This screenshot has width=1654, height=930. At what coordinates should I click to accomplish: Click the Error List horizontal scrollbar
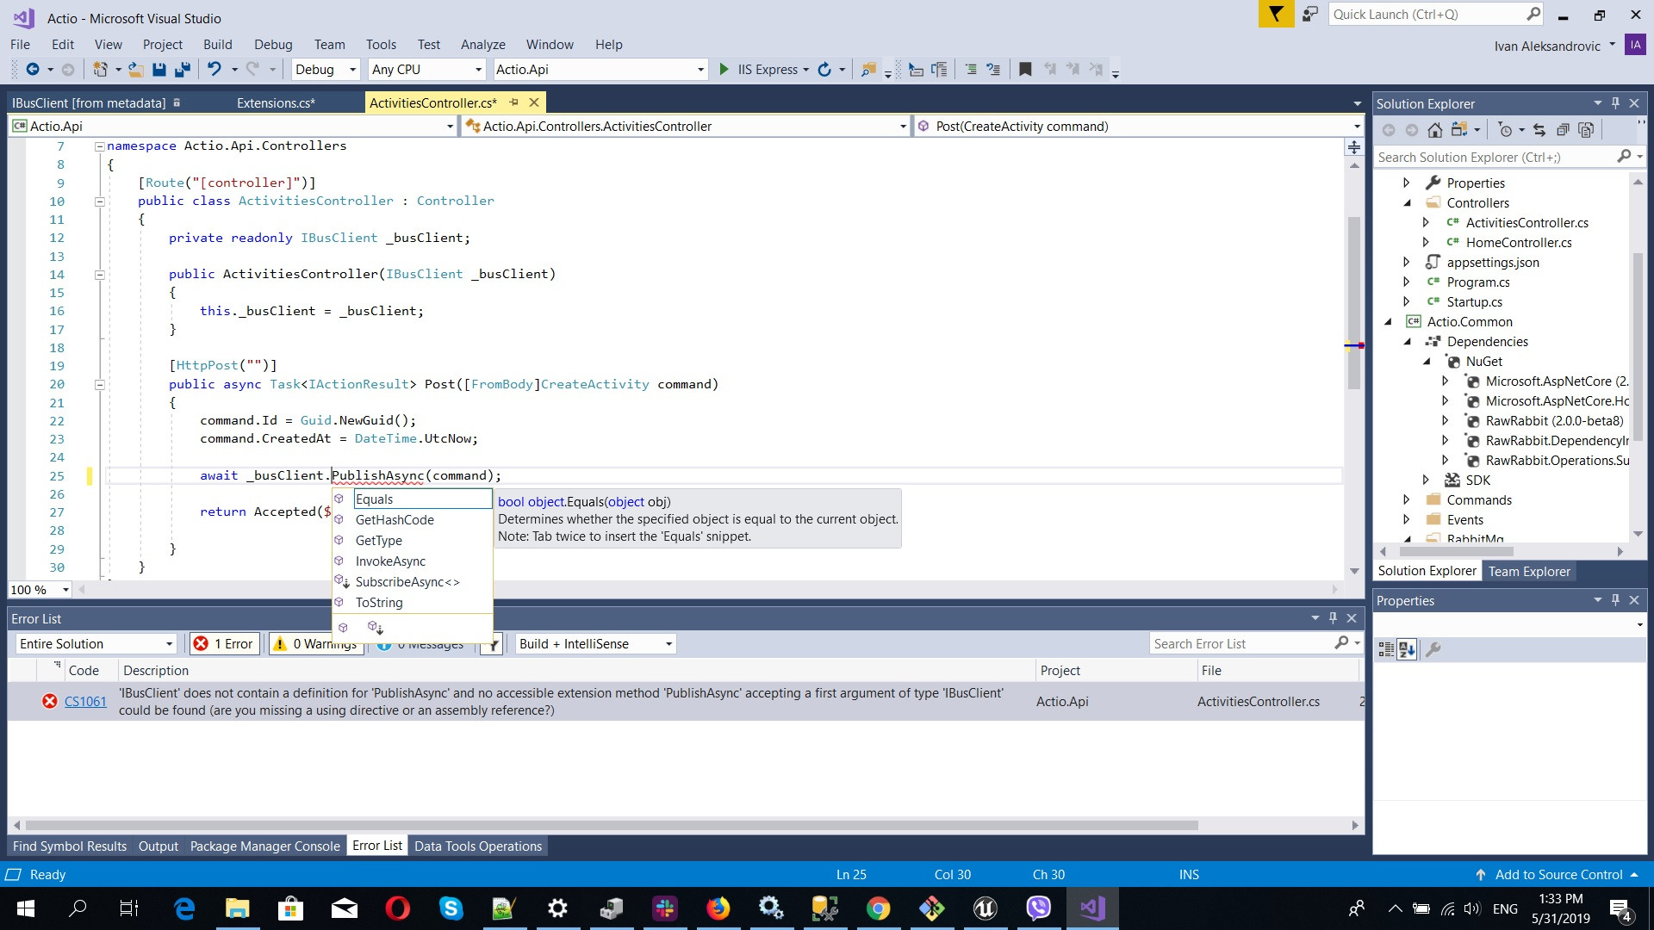point(603,825)
